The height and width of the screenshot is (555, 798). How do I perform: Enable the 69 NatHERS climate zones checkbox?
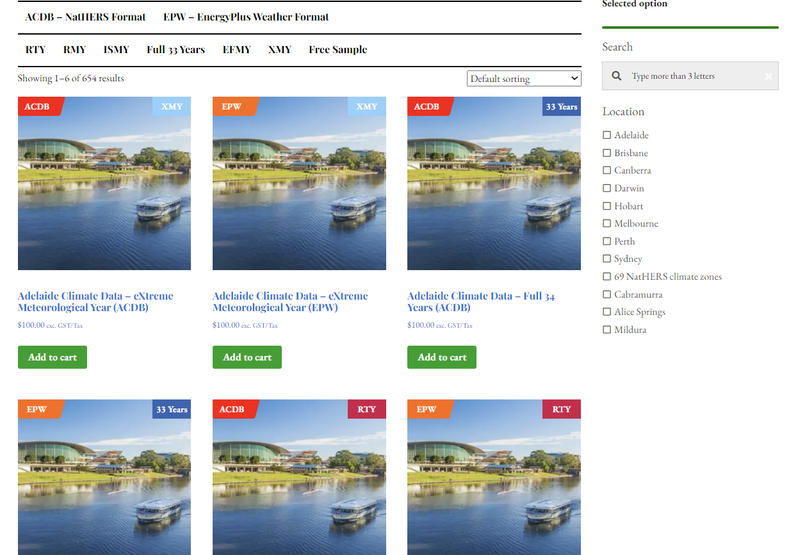(x=607, y=277)
